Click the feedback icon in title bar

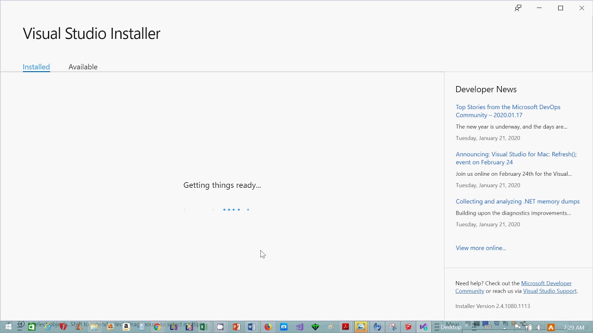tap(518, 8)
